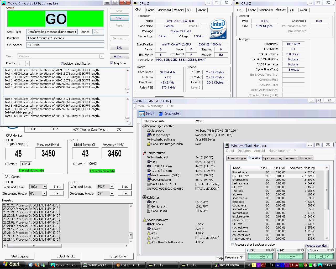This screenshot has width=336, height=269.
Task: Click the Task-Manager process list scrollbar
Action: click(327, 190)
